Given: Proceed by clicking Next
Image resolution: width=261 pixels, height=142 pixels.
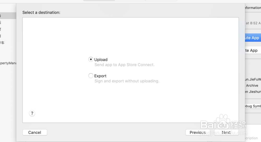Looking at the screenshot, I should coord(226,132).
